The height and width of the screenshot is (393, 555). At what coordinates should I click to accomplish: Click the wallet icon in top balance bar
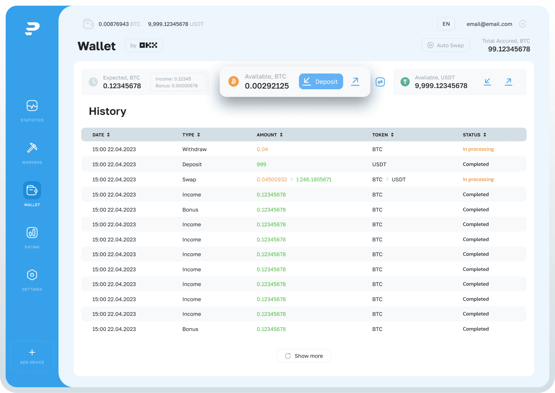pos(88,24)
